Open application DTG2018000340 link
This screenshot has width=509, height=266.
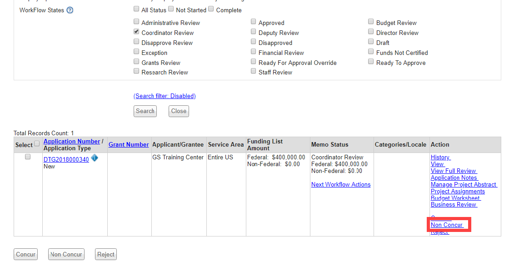[x=66, y=160]
